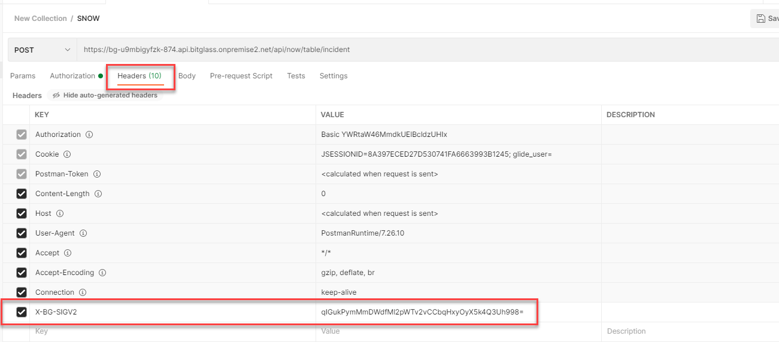
Task: Uncheck the Content-Length header checkbox
Action: (x=22, y=194)
